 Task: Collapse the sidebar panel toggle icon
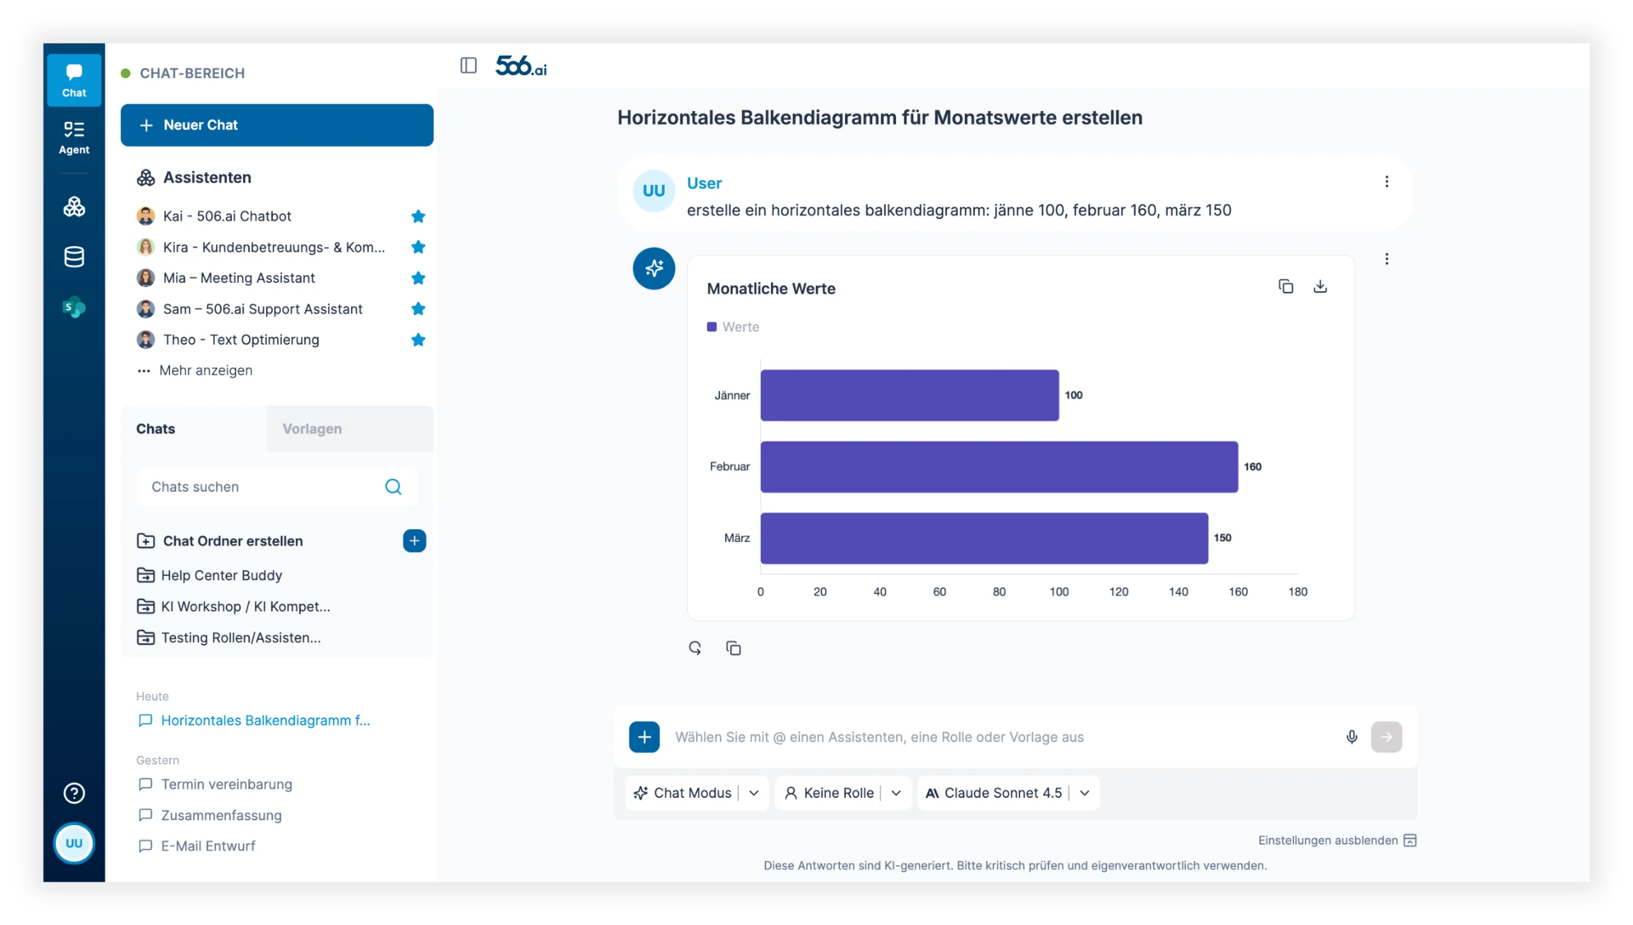coord(468,65)
